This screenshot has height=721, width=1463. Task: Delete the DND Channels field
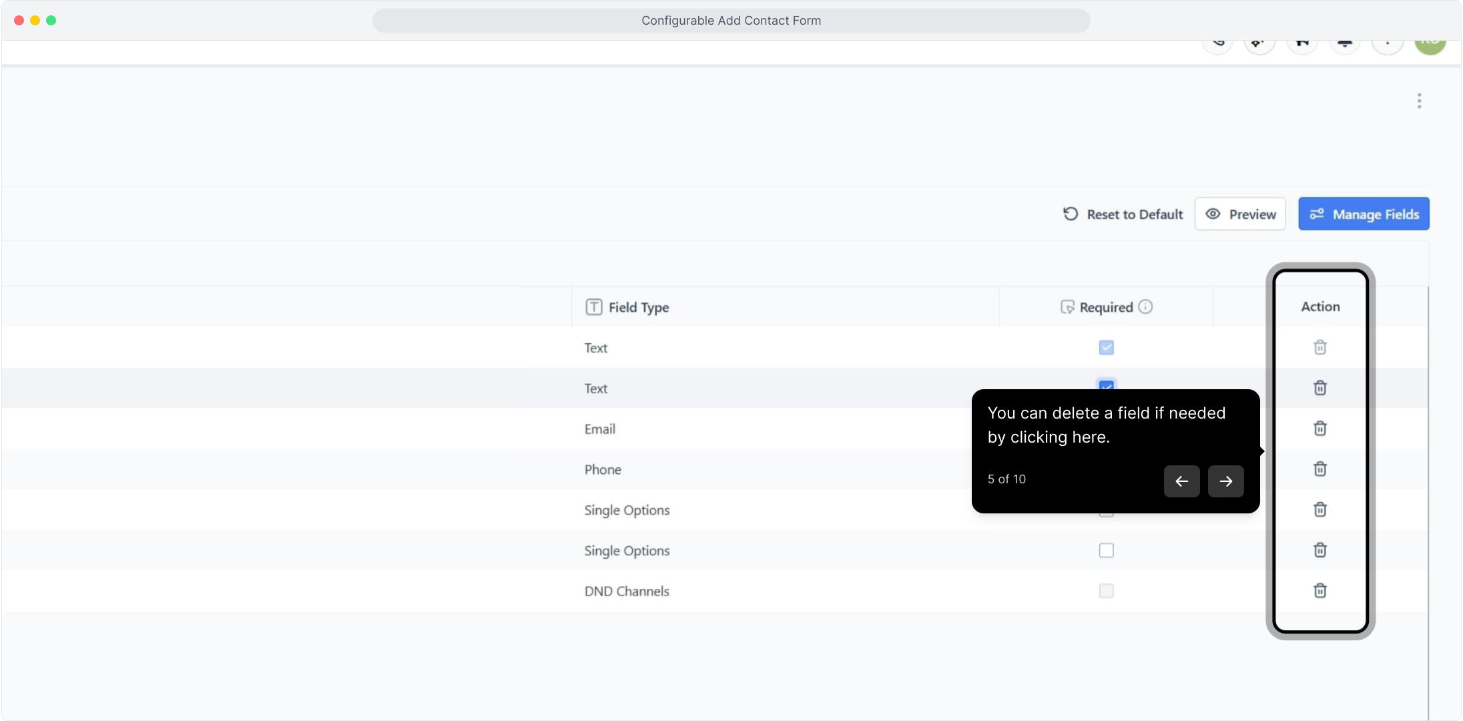[1320, 591]
